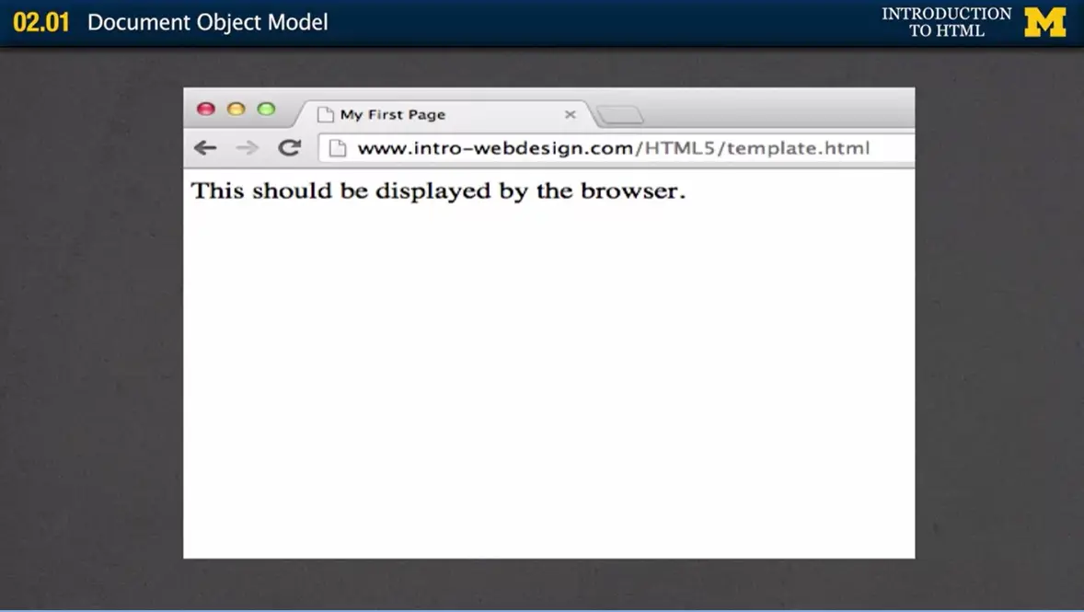This screenshot has height=612, width=1084.
Task: Click the 02.01 lesson number label
Action: (41, 22)
